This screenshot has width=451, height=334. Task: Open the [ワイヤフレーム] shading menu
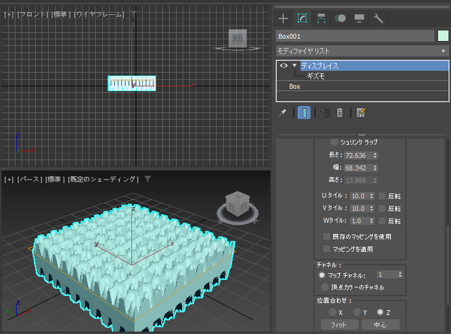[99, 14]
